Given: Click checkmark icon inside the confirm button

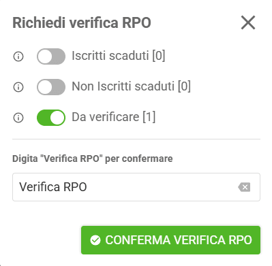Looking at the screenshot, I should [x=95, y=240].
